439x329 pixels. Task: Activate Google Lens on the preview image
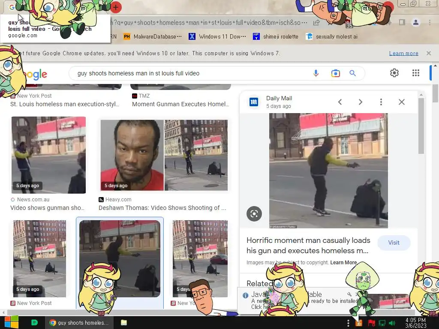click(254, 214)
